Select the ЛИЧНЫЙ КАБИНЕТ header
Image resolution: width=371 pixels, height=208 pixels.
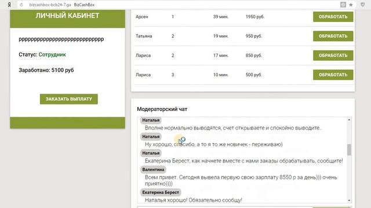coord(67,16)
